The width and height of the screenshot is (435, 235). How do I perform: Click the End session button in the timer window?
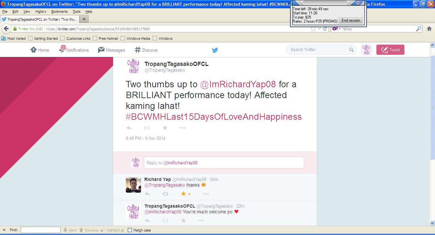click(351, 21)
